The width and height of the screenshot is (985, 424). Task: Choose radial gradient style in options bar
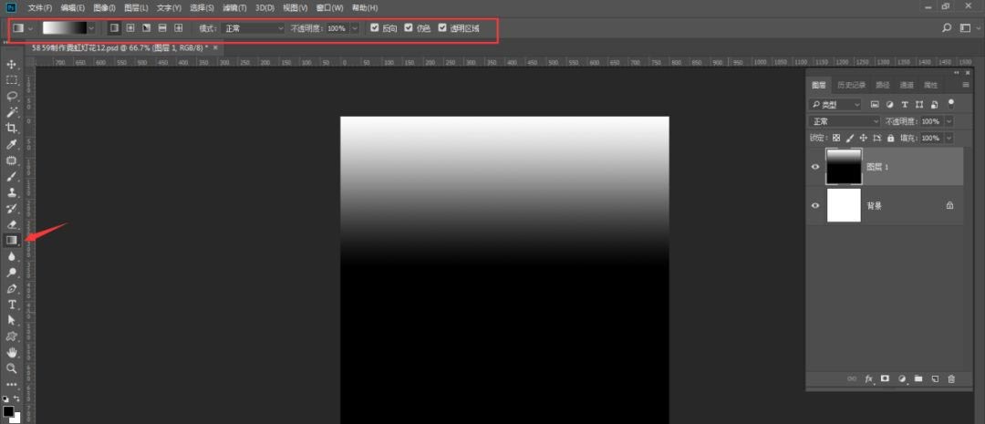(x=130, y=28)
